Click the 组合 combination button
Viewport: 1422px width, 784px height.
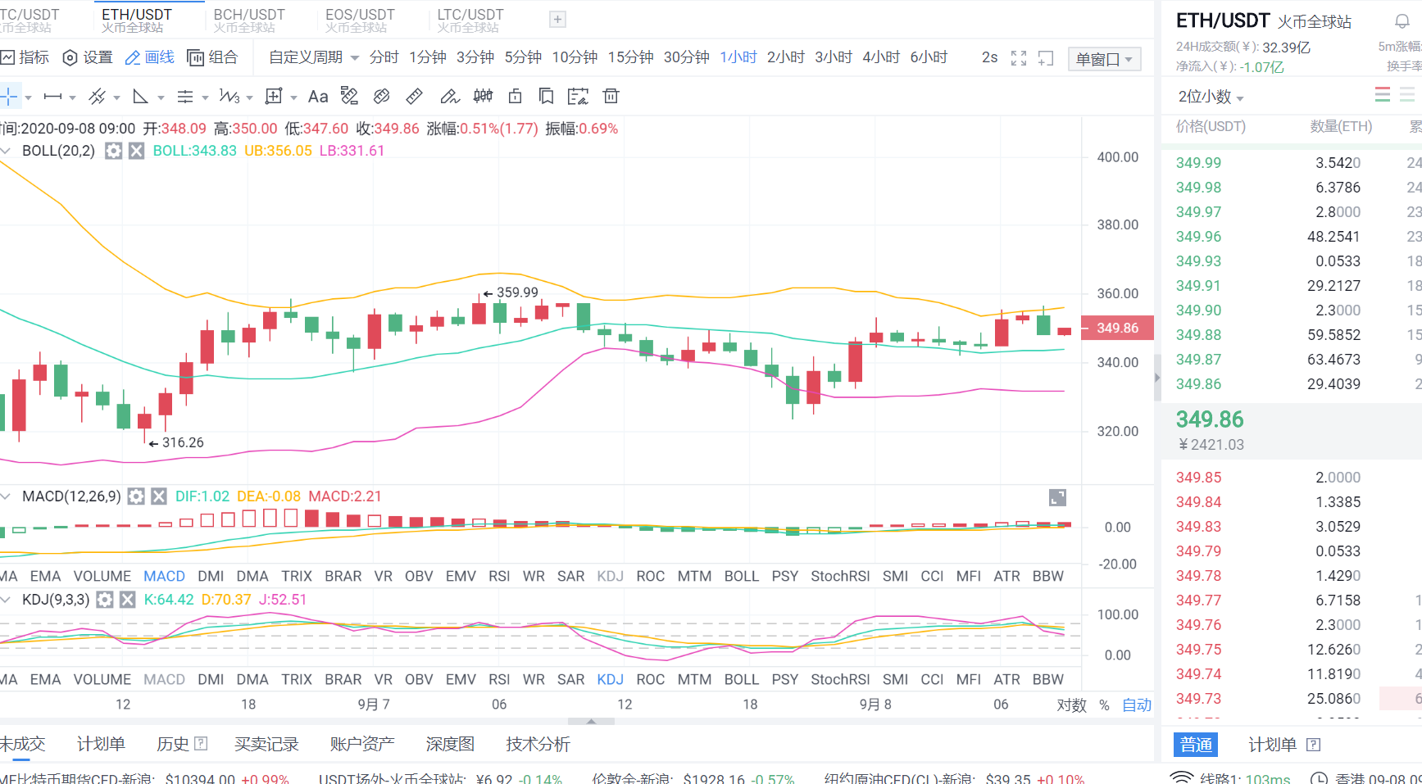pos(212,57)
